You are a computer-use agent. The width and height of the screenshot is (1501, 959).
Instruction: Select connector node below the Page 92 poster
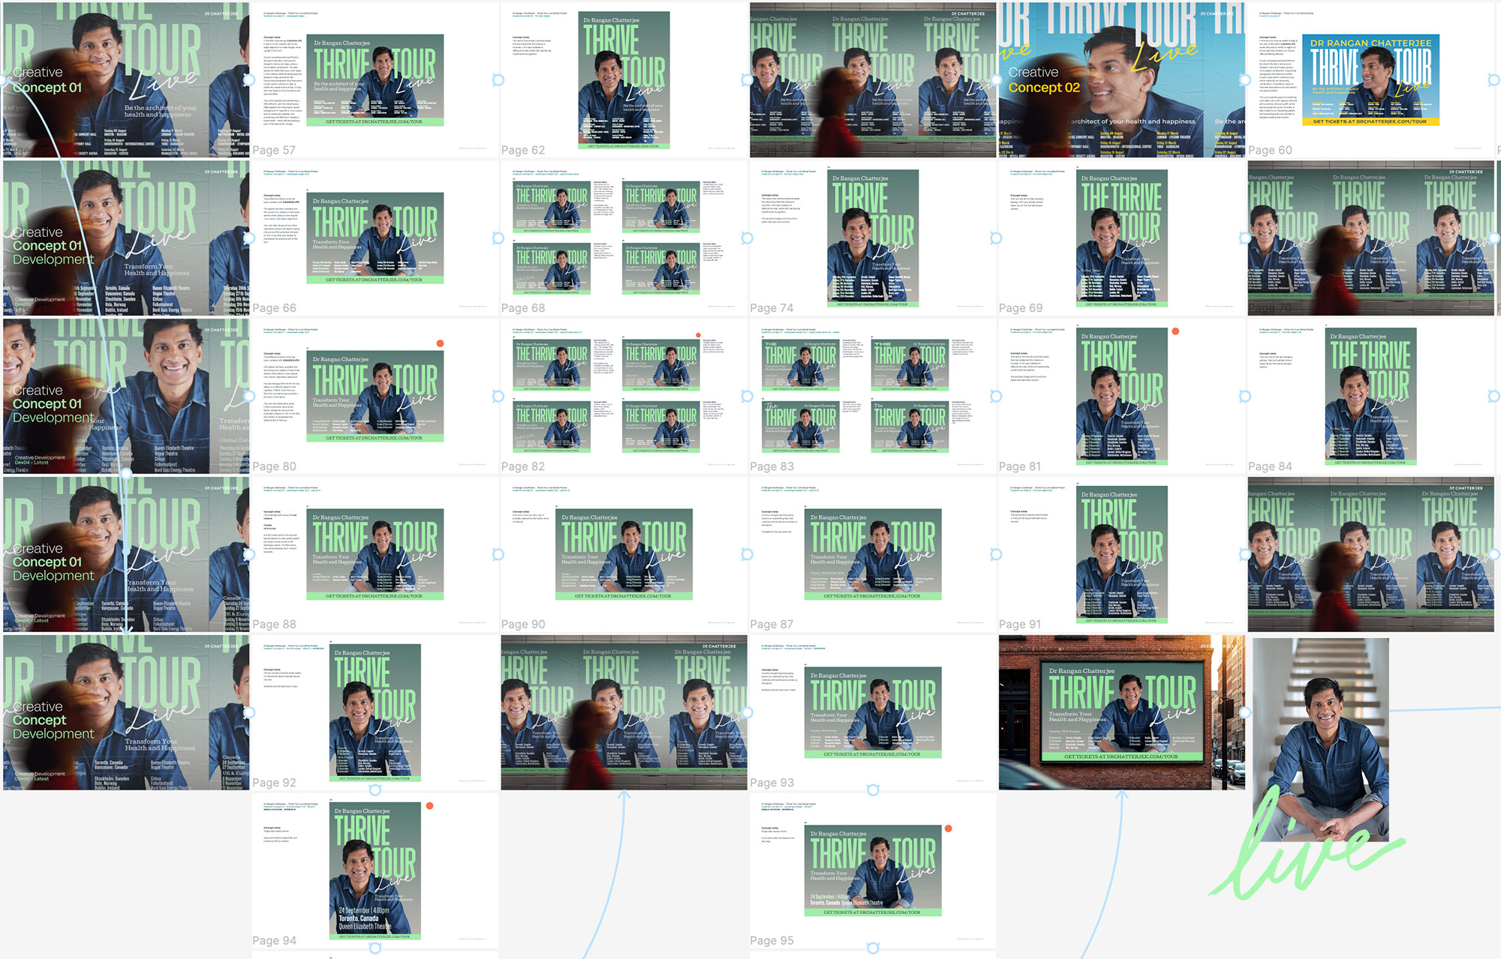click(x=375, y=790)
